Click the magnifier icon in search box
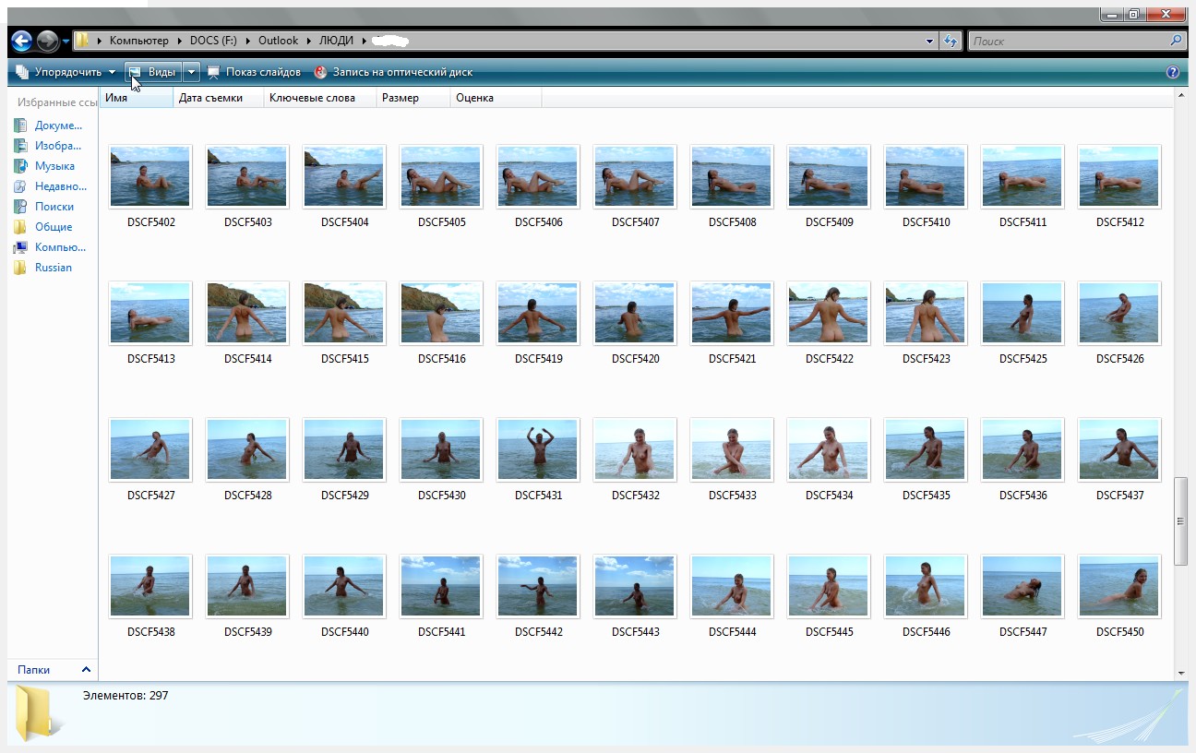This screenshot has width=1196, height=753. [1175, 41]
